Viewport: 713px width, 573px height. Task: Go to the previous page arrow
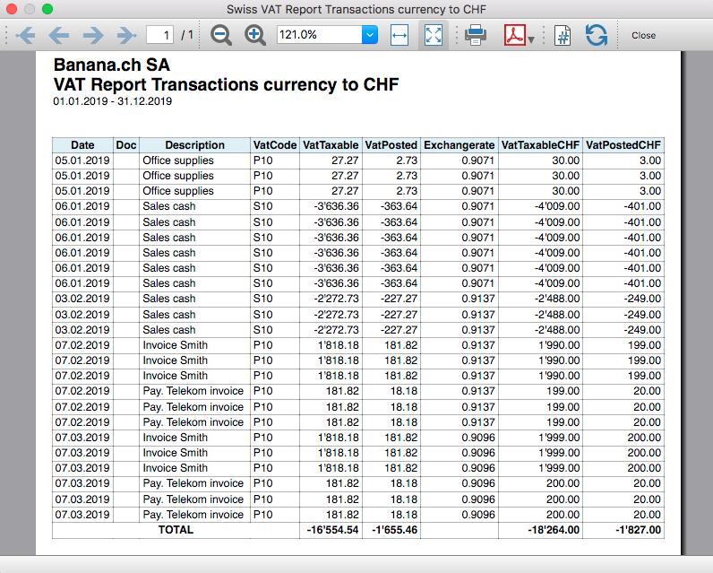pos(59,36)
